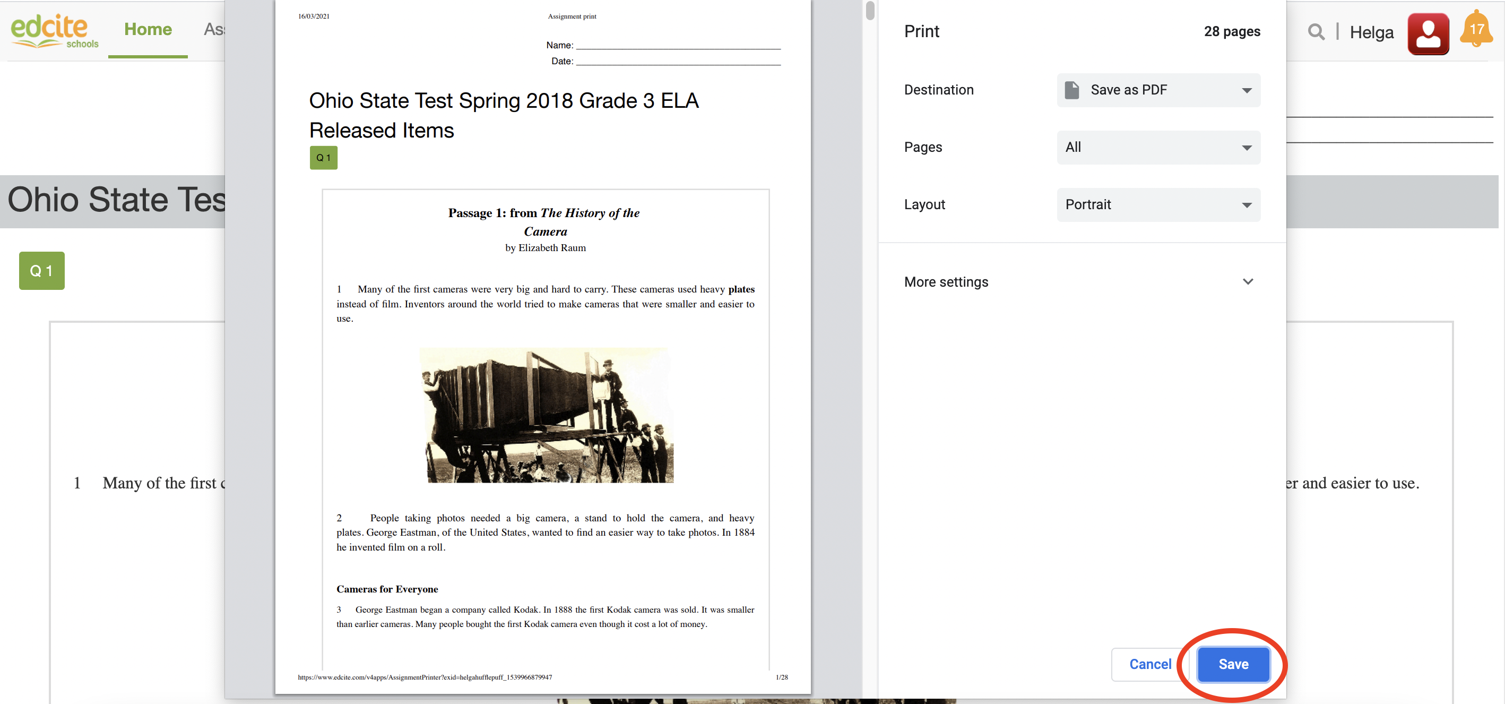
Task: Click the camera photograph in preview
Action: pos(546,415)
